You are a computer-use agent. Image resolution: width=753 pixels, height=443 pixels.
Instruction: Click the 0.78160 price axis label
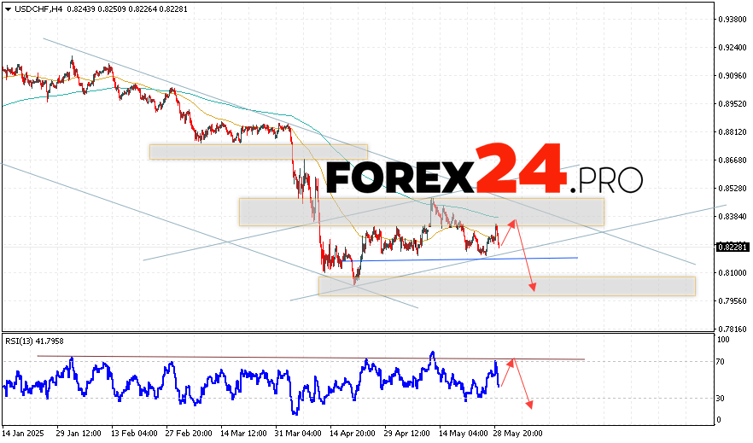(x=731, y=329)
